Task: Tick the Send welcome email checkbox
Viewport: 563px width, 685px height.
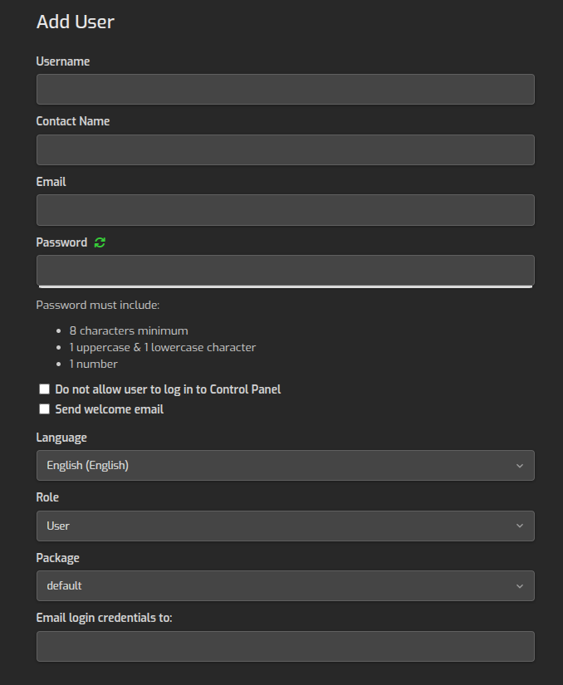Action: 45,409
